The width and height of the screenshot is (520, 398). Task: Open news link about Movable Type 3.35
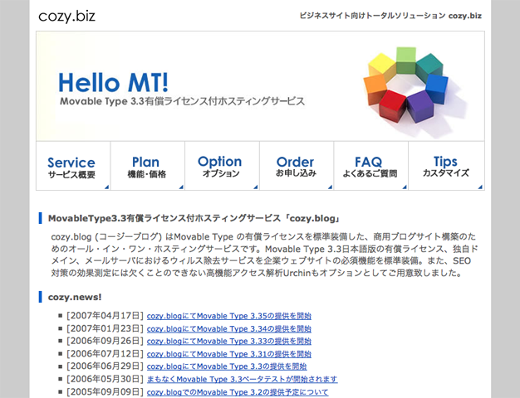click(x=228, y=316)
